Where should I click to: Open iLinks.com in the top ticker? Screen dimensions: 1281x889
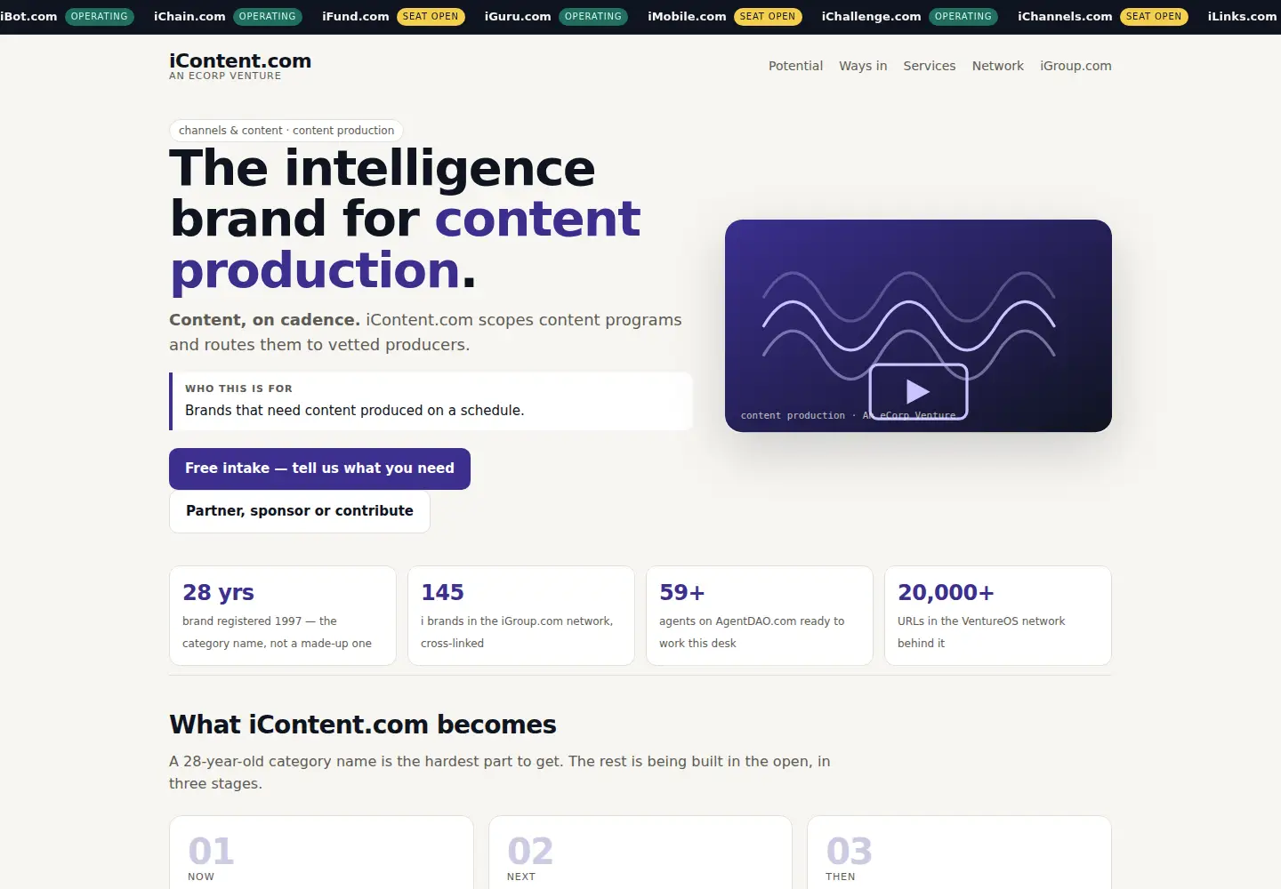[x=1242, y=16]
